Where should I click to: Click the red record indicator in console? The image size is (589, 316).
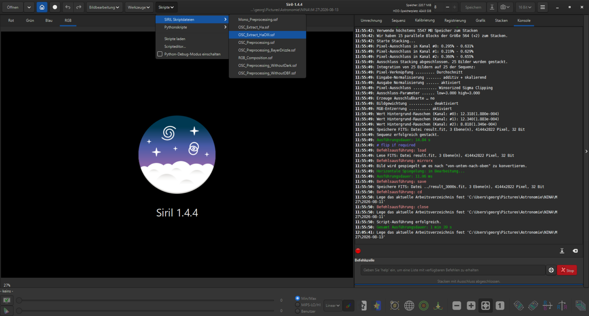click(358, 251)
